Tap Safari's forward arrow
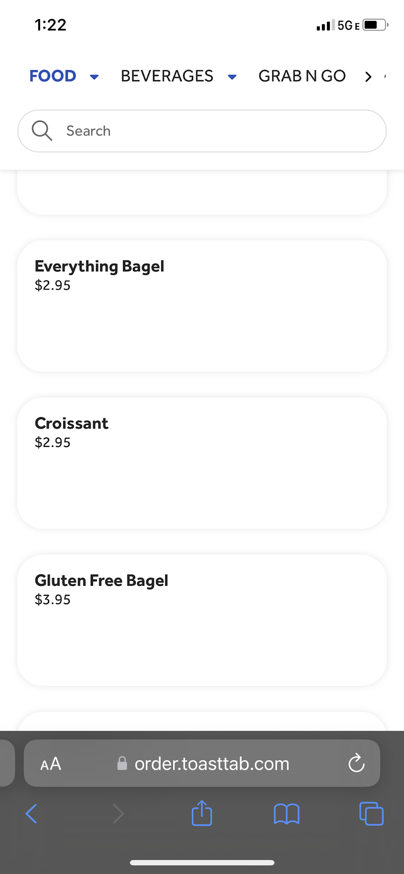 click(x=118, y=813)
